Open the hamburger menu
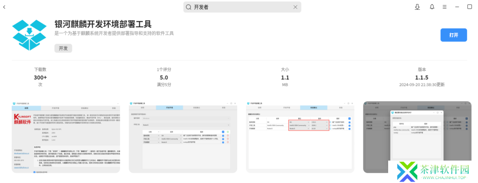This screenshot has height=183, width=478. [x=444, y=7]
